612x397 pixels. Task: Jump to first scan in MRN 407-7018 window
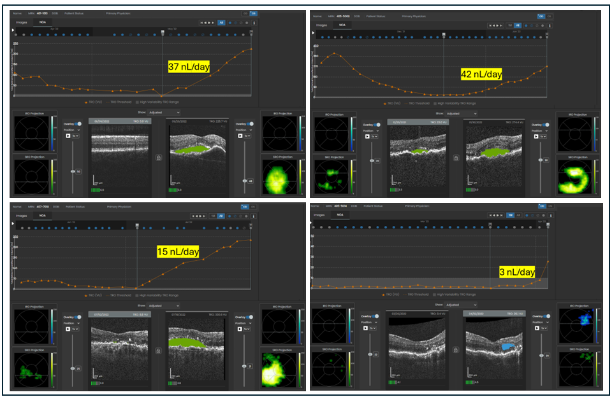click(193, 216)
